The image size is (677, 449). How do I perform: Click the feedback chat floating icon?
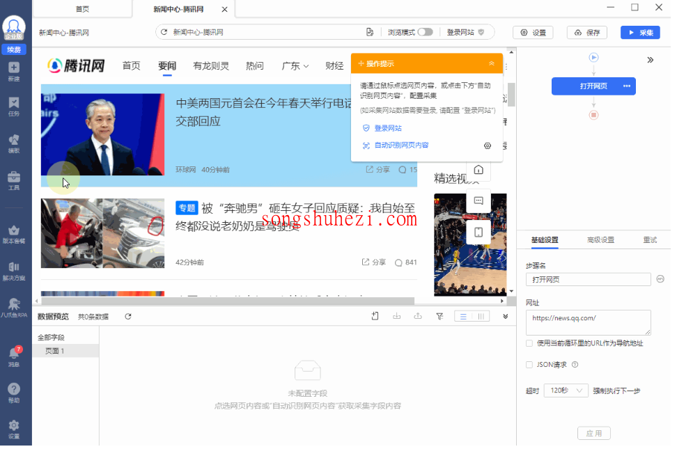[478, 200]
